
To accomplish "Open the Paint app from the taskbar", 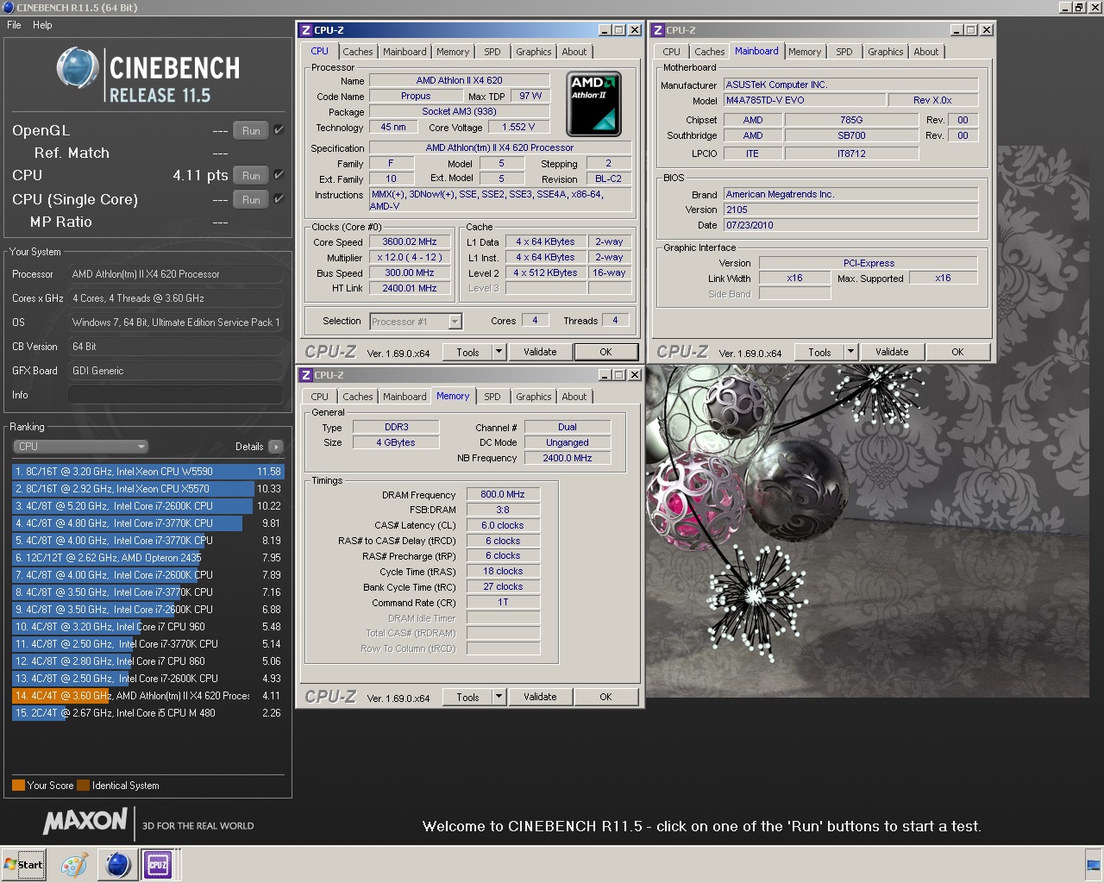I will [x=74, y=864].
